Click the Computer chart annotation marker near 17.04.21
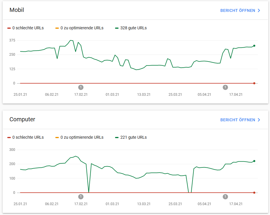Screen dimensions: 270x215 point(225,197)
